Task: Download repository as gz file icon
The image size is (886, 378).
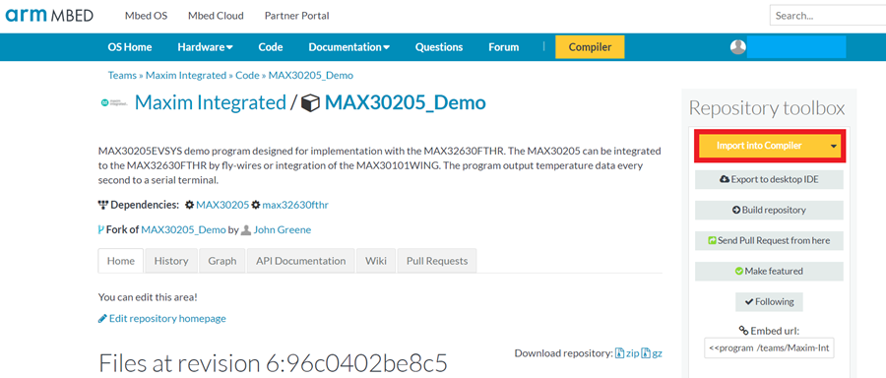Action: (646, 353)
